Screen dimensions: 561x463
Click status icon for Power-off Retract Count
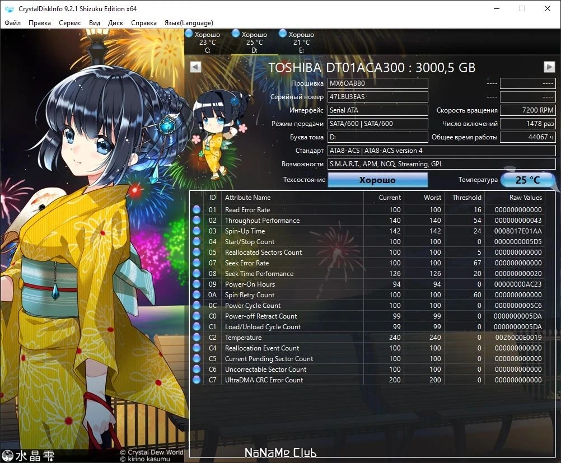point(197,316)
